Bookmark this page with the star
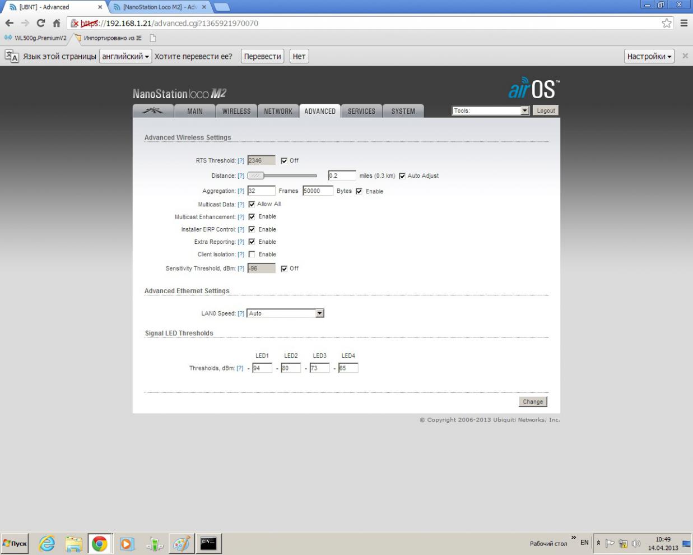Image resolution: width=693 pixels, height=555 pixels. coord(667,23)
